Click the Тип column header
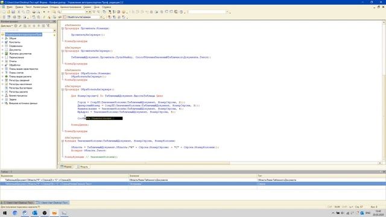Image resolution: width=386 pixels, height=217 pixels. tap(321, 176)
